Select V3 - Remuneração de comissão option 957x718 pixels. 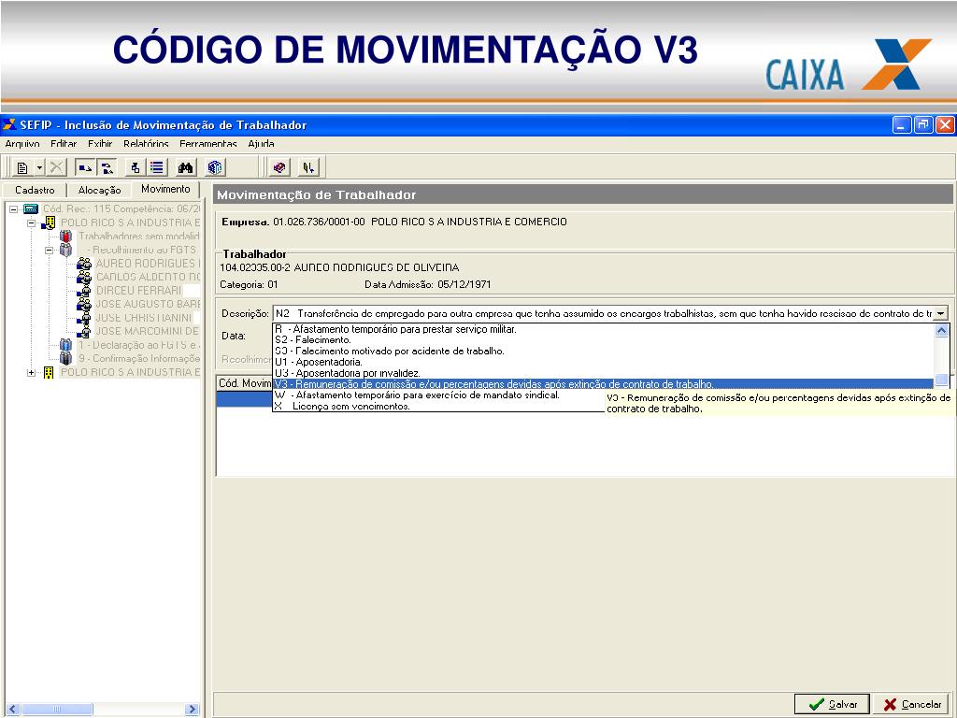[603, 384]
